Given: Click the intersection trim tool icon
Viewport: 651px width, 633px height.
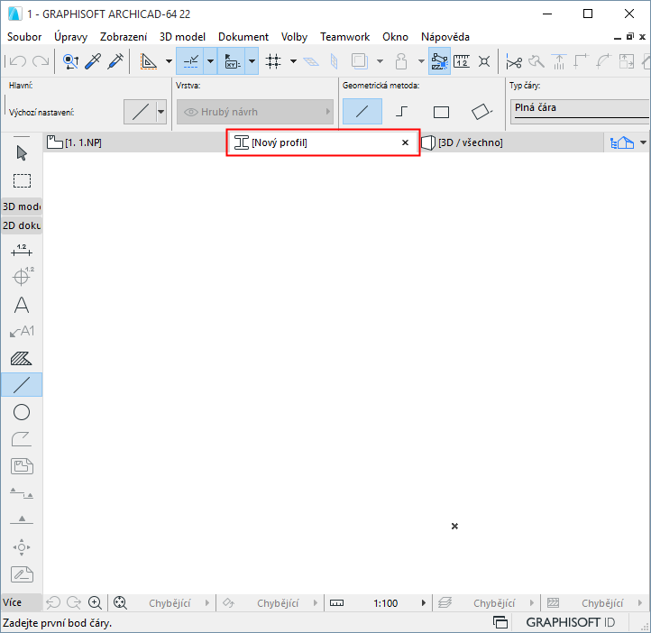Looking at the screenshot, I should (484, 61).
